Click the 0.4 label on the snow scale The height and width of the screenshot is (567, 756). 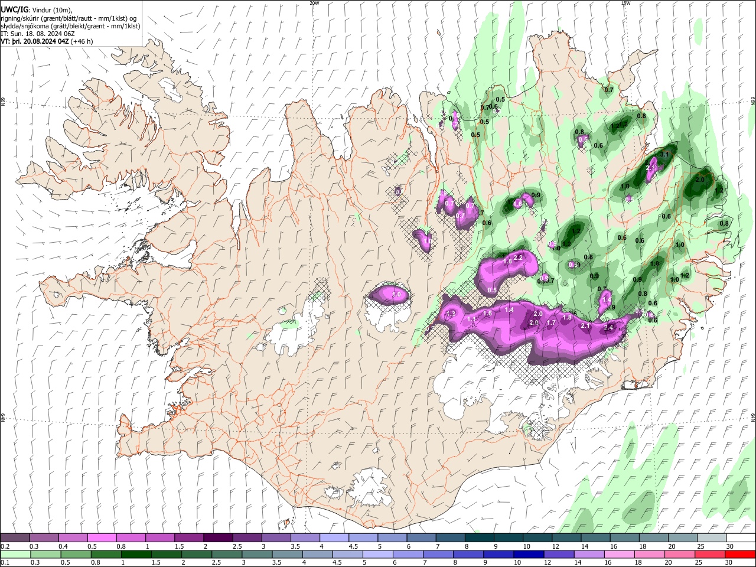[64, 546]
